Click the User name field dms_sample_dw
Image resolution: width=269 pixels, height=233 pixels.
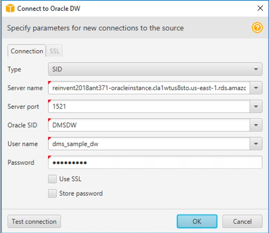(149, 144)
